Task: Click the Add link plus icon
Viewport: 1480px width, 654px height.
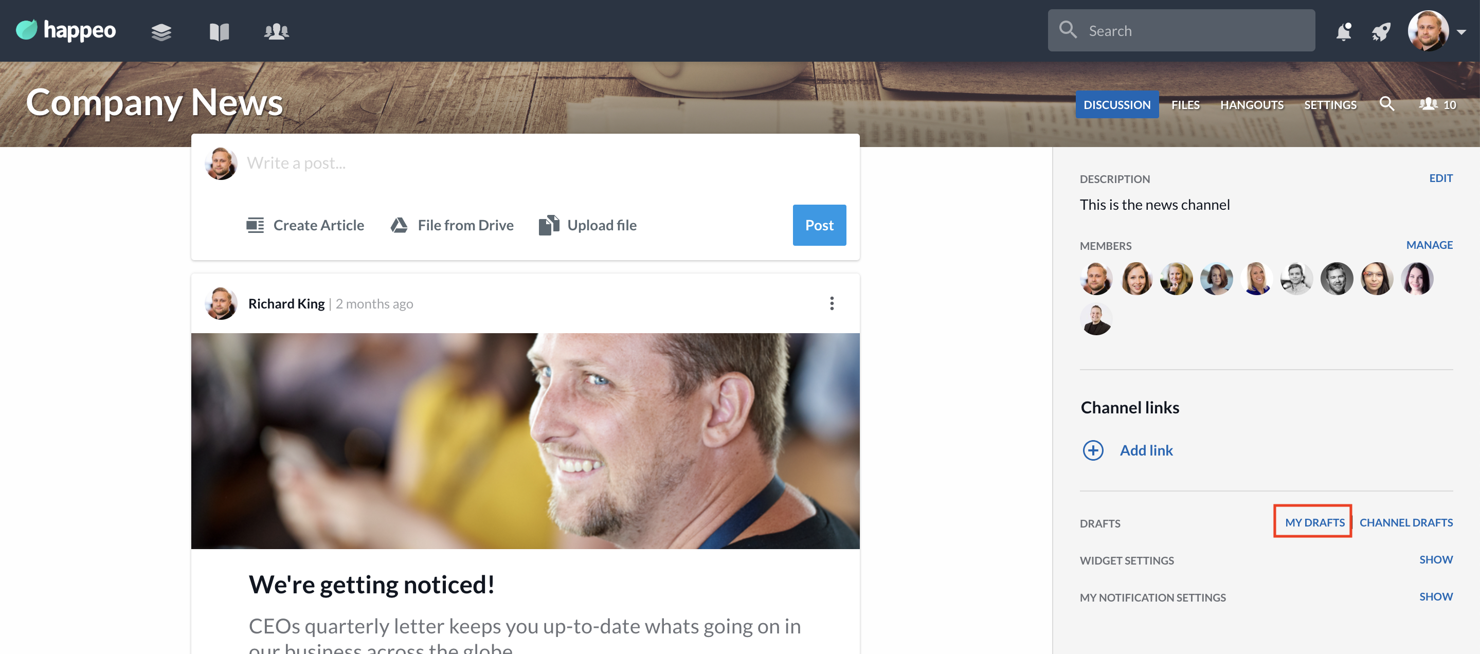Action: point(1093,450)
